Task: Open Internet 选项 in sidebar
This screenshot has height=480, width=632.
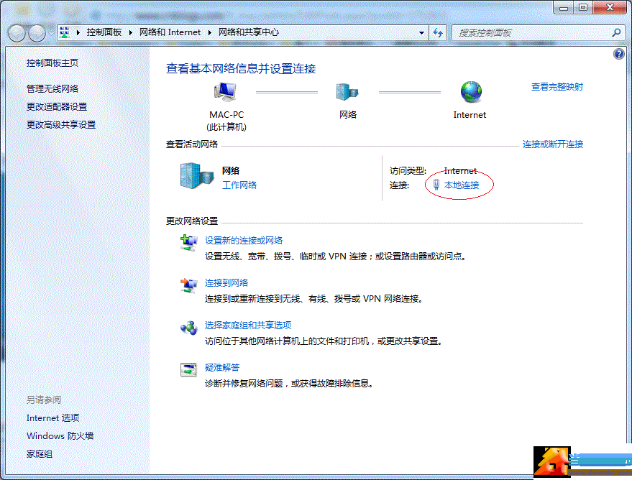Action: [52, 418]
